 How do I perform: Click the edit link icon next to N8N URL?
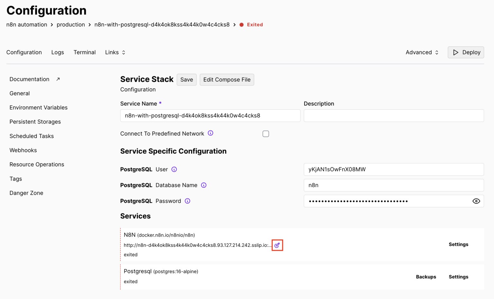[x=277, y=245]
